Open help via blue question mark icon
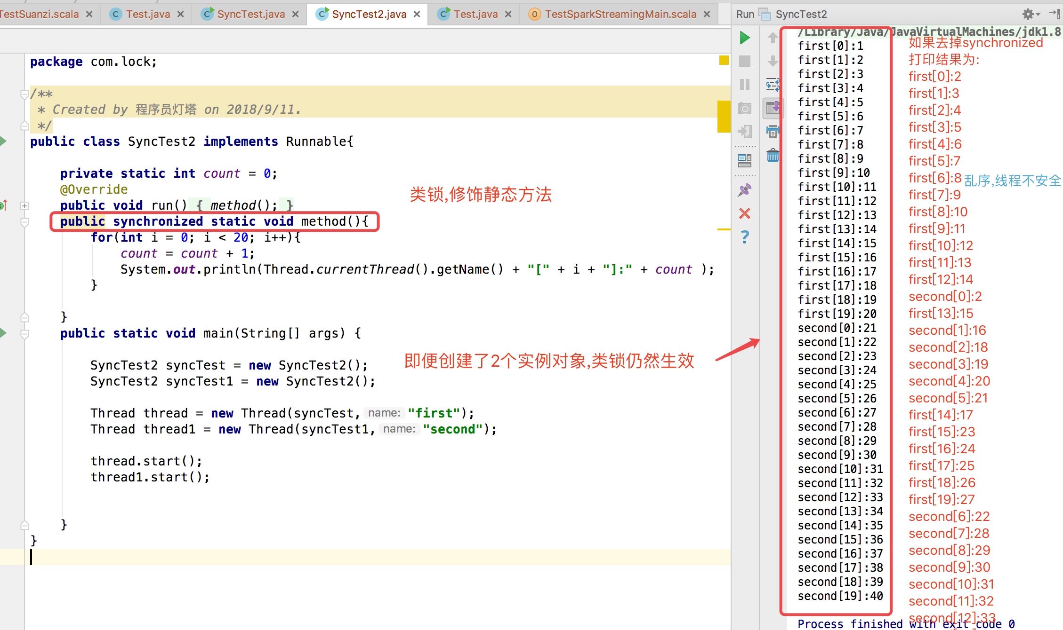Viewport: 1063px width, 630px height. 744,236
